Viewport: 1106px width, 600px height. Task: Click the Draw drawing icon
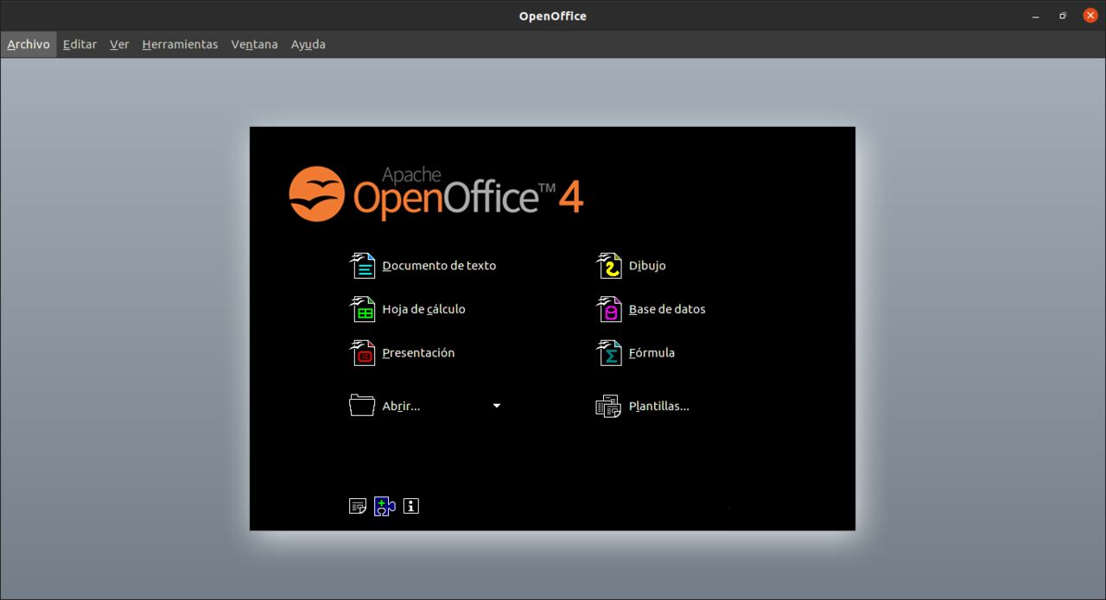pyautogui.click(x=609, y=266)
